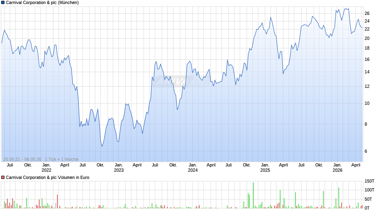Click the price axis label 18
Image resolution: width=380 pixels, height=212 pixels.
click(367, 48)
